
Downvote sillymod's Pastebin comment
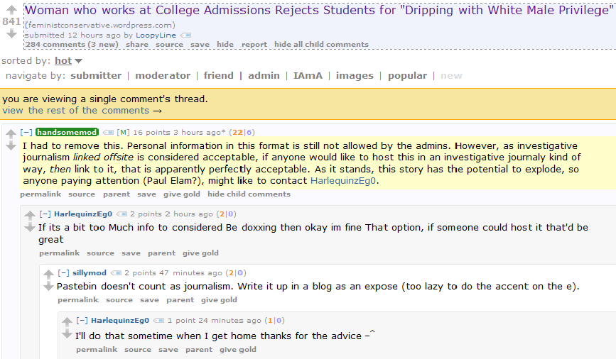48,286
